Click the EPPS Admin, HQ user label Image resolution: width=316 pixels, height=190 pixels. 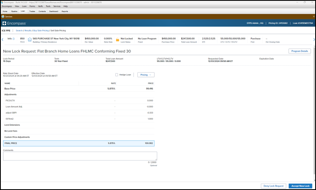click(x=255, y=23)
